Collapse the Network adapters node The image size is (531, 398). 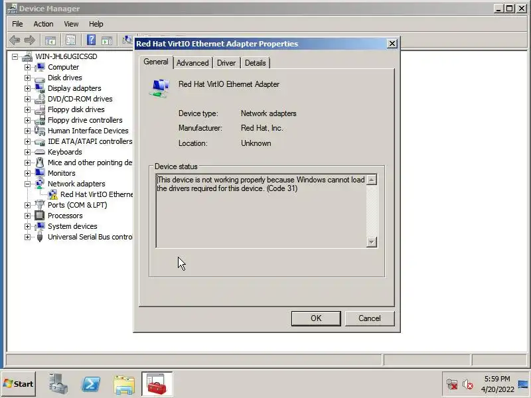(27, 184)
